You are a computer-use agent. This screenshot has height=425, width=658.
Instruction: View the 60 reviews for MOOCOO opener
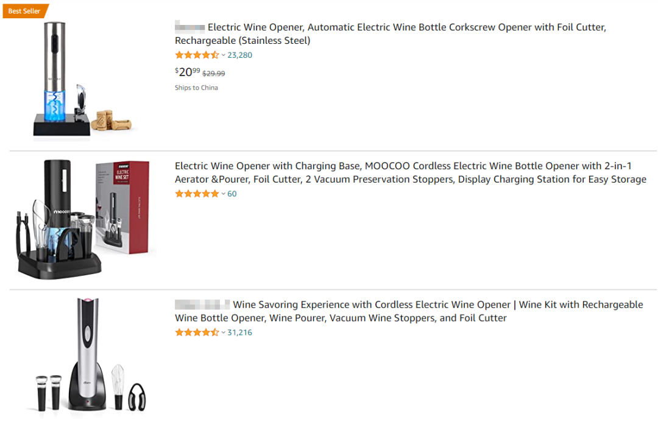(232, 194)
